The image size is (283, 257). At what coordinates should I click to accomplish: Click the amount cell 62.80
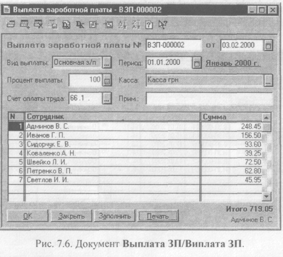click(x=231, y=171)
